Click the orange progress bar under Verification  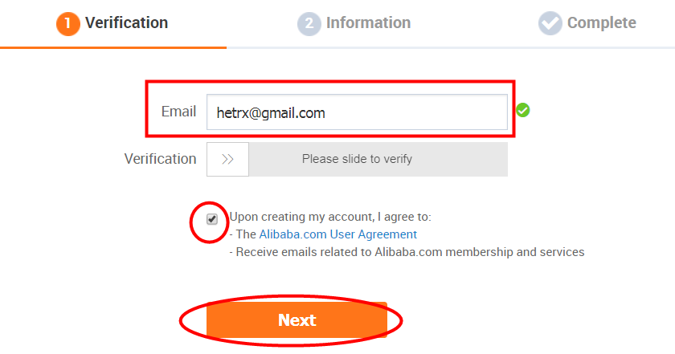tap(113, 47)
